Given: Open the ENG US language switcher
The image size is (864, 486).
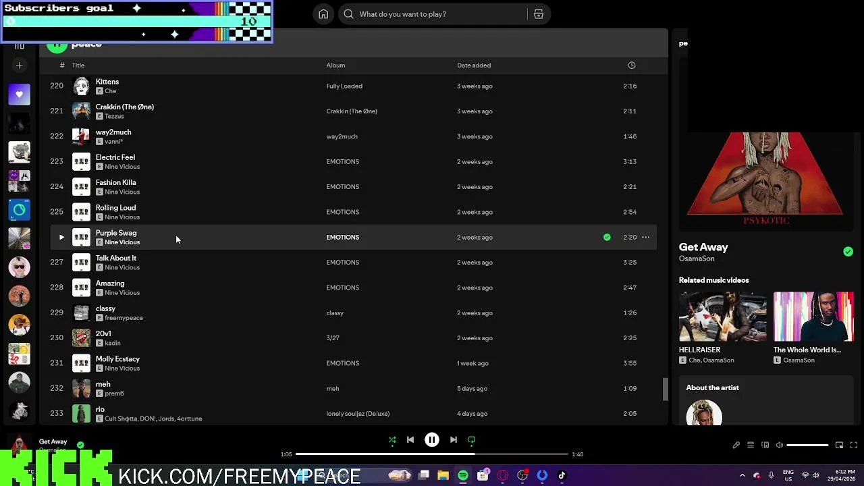Looking at the screenshot, I should pyautogui.click(x=788, y=476).
